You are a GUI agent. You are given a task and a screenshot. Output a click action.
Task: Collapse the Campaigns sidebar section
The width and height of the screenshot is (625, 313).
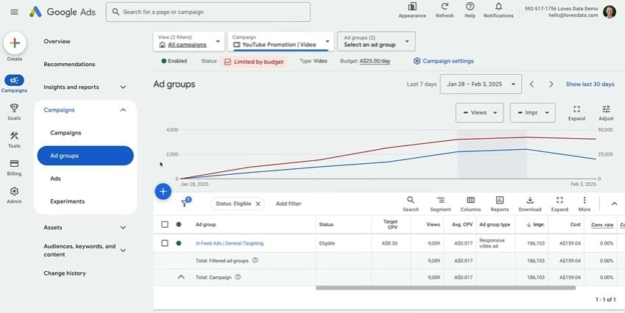coord(123,110)
